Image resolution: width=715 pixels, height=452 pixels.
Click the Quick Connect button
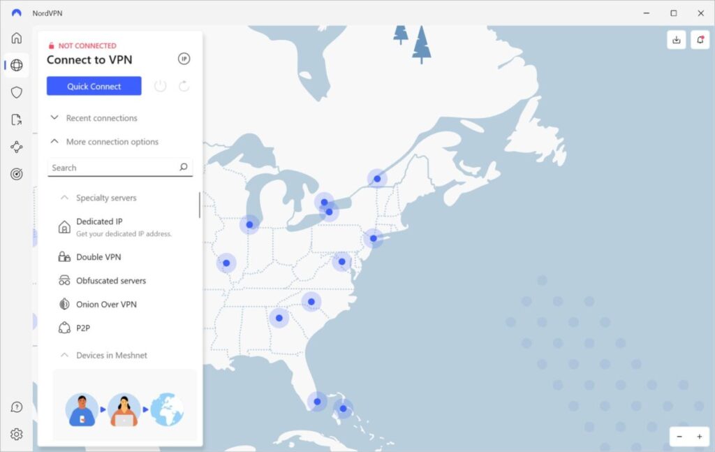tap(94, 86)
